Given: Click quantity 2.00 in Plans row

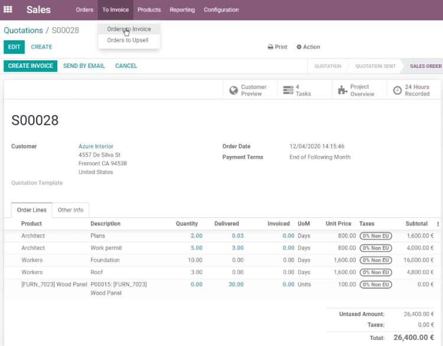Looking at the screenshot, I should click(x=196, y=236).
